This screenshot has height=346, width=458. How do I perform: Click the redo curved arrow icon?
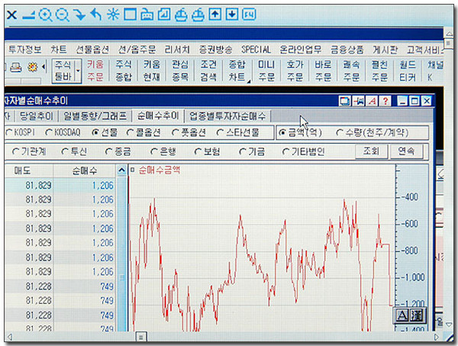[79, 15]
